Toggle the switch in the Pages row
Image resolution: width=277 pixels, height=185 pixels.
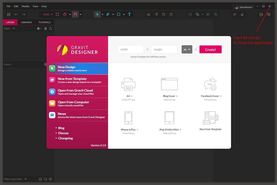point(39,28)
